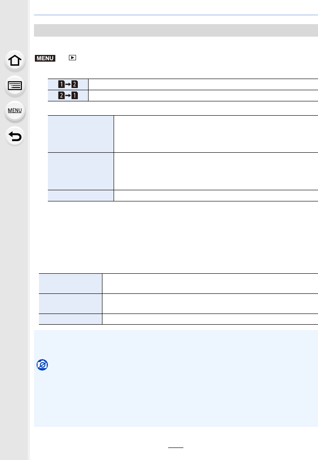The image size is (318, 460).
Task: Go to the home page icon
Action: pos(15,60)
